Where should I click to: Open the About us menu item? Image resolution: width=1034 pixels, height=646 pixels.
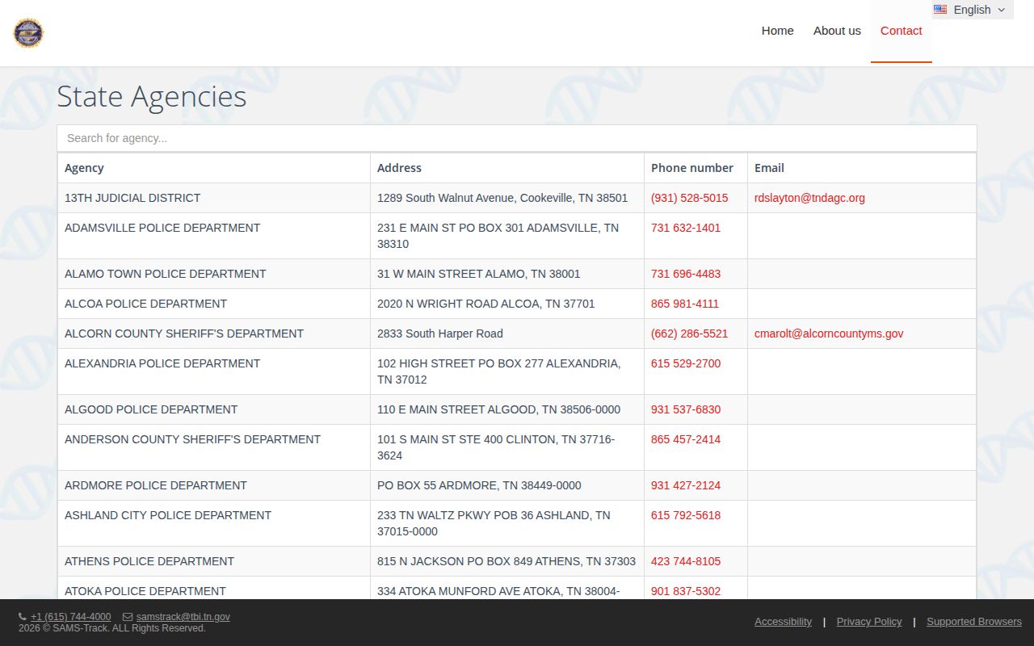point(837,31)
